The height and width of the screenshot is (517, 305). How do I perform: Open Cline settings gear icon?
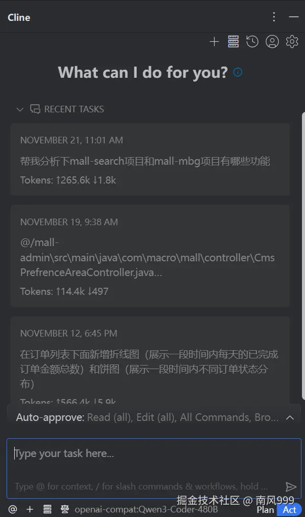tap(292, 42)
